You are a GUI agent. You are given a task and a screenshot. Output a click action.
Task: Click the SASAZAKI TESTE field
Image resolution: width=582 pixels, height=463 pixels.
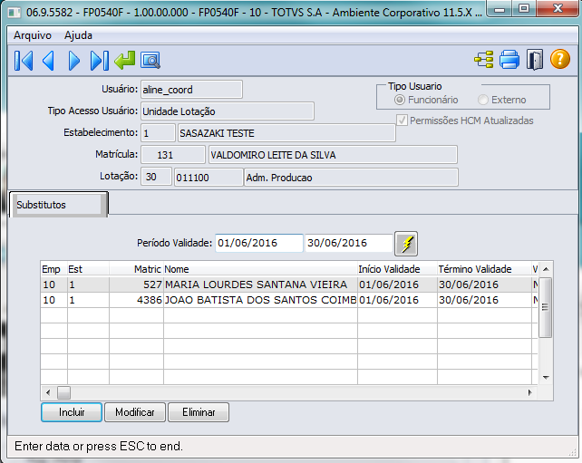coord(286,133)
